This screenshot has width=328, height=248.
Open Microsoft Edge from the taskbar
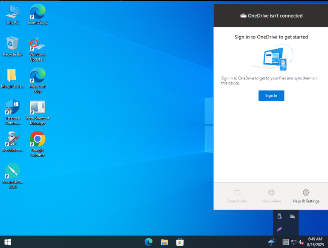(x=148, y=242)
